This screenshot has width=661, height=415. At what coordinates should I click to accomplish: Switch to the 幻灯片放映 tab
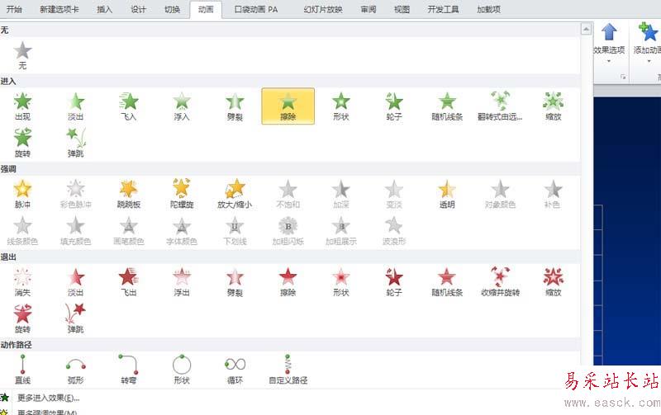point(323,9)
